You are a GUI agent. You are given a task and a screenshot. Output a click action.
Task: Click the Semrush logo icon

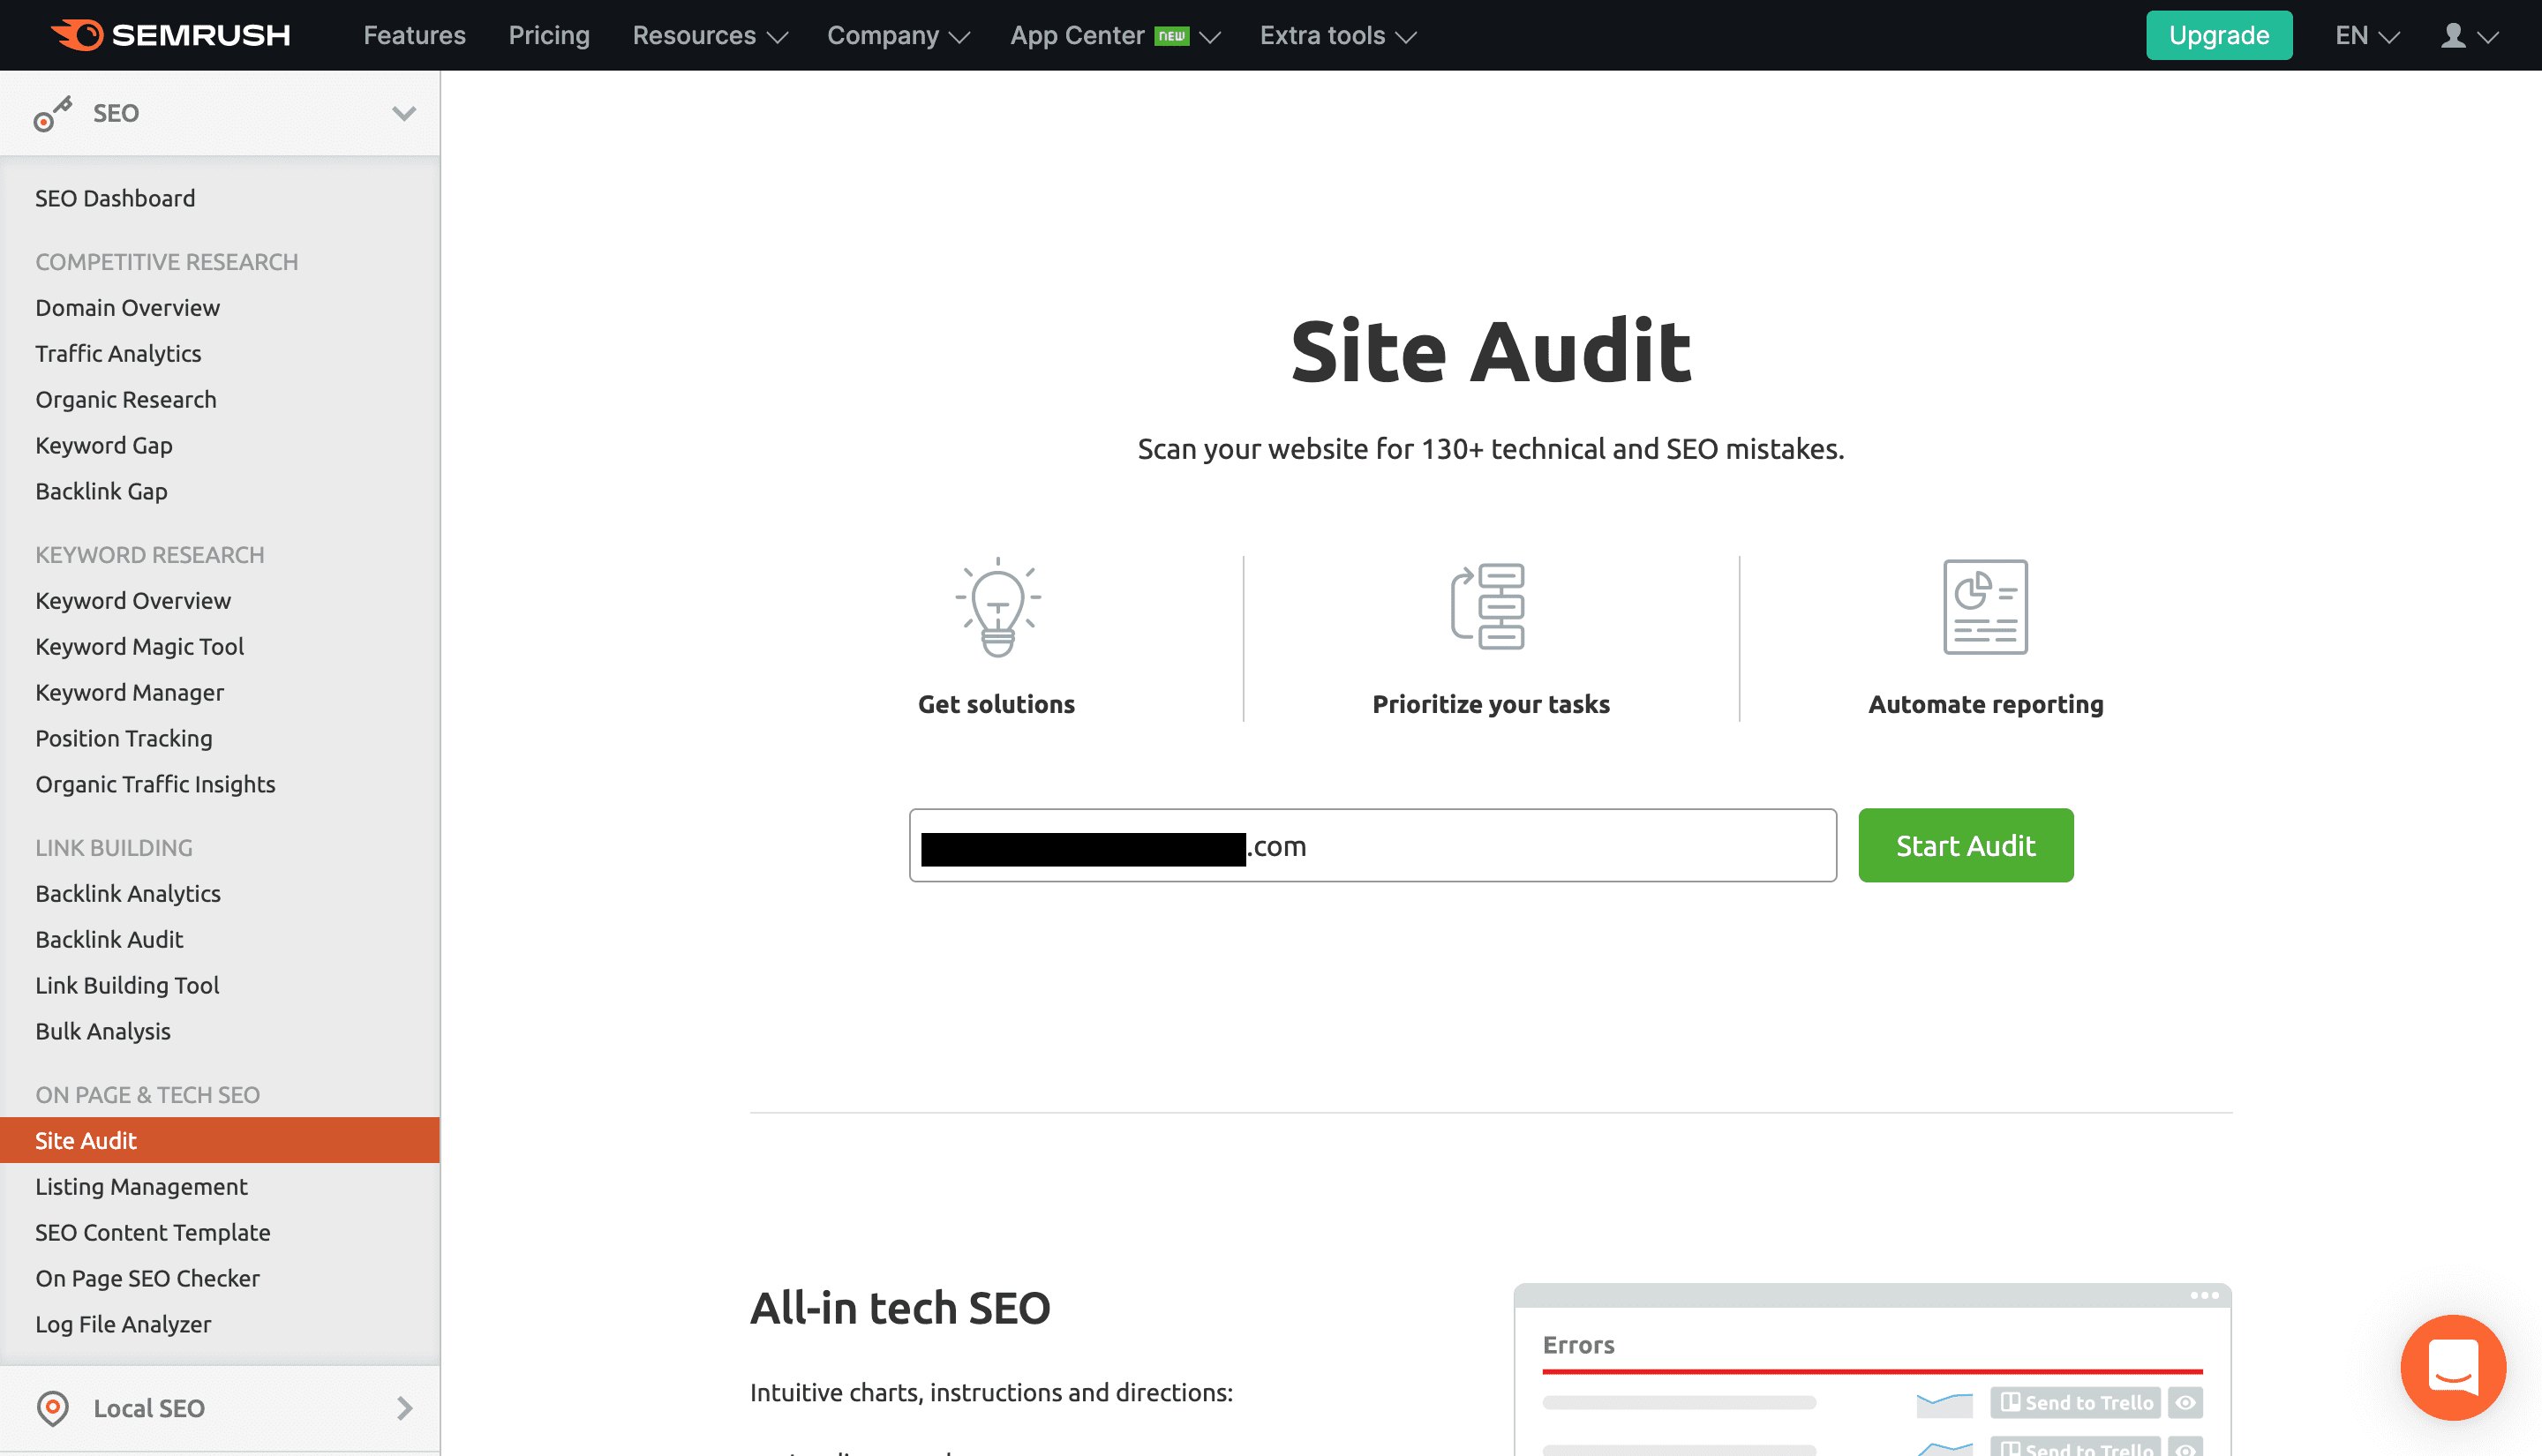tap(78, 35)
